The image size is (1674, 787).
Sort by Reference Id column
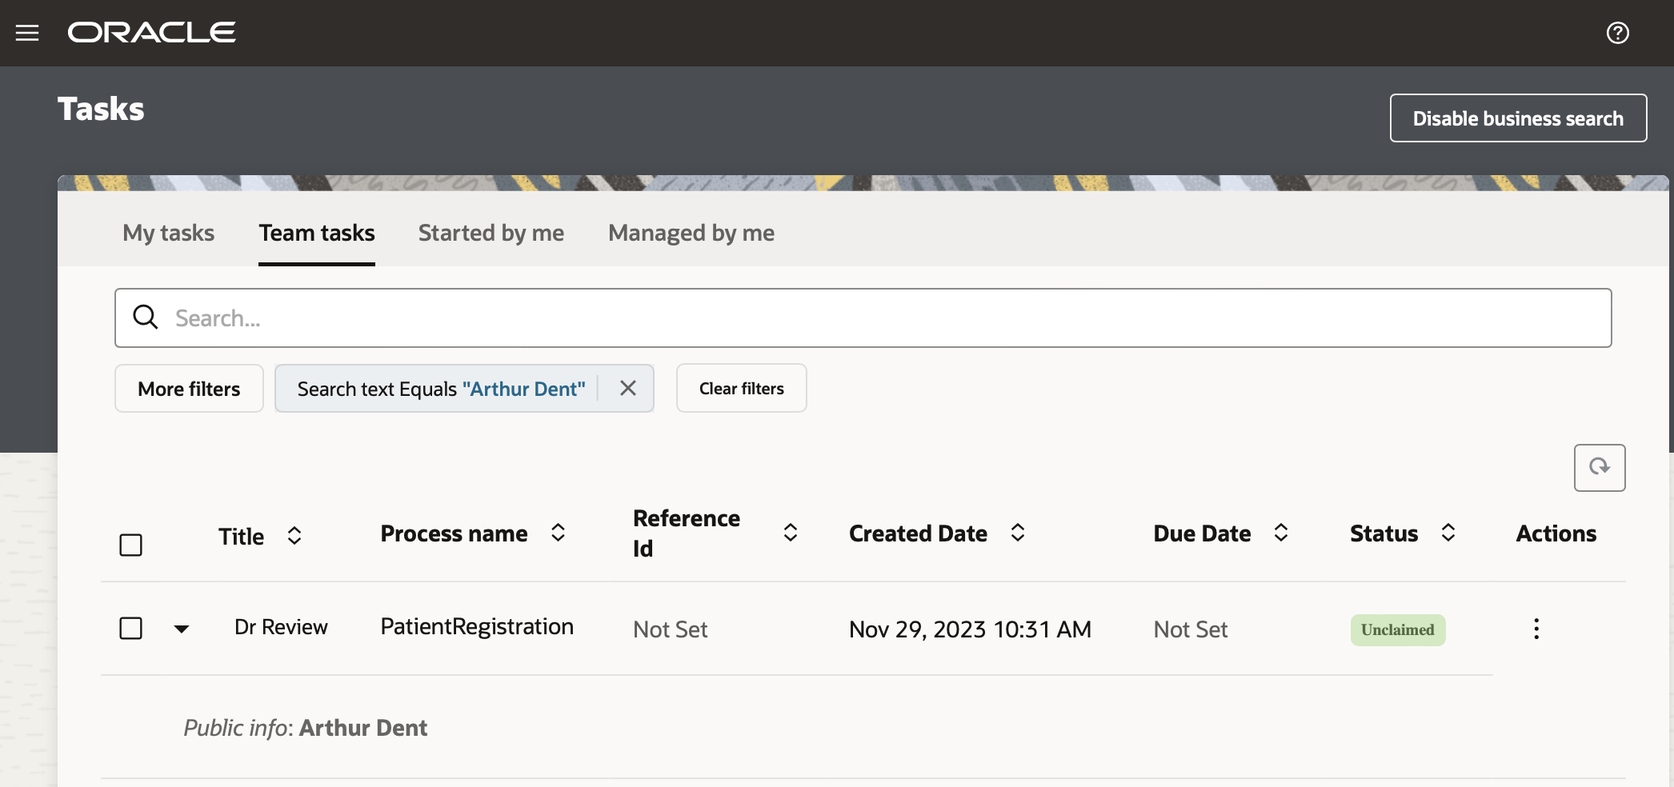pyautogui.click(x=791, y=533)
